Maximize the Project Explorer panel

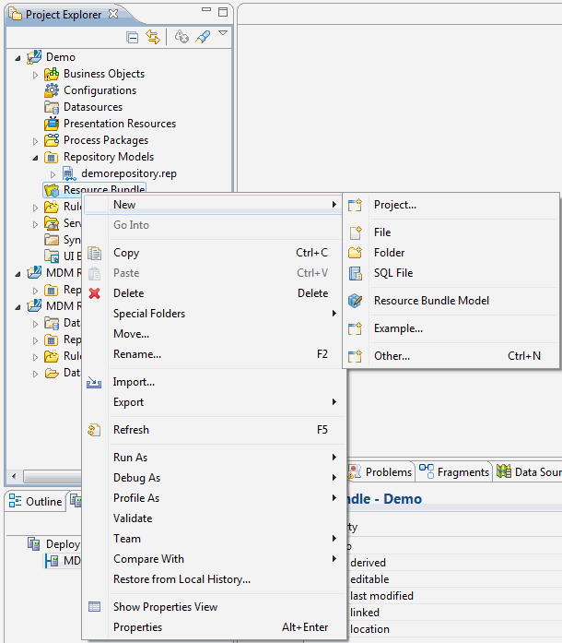click(x=223, y=12)
